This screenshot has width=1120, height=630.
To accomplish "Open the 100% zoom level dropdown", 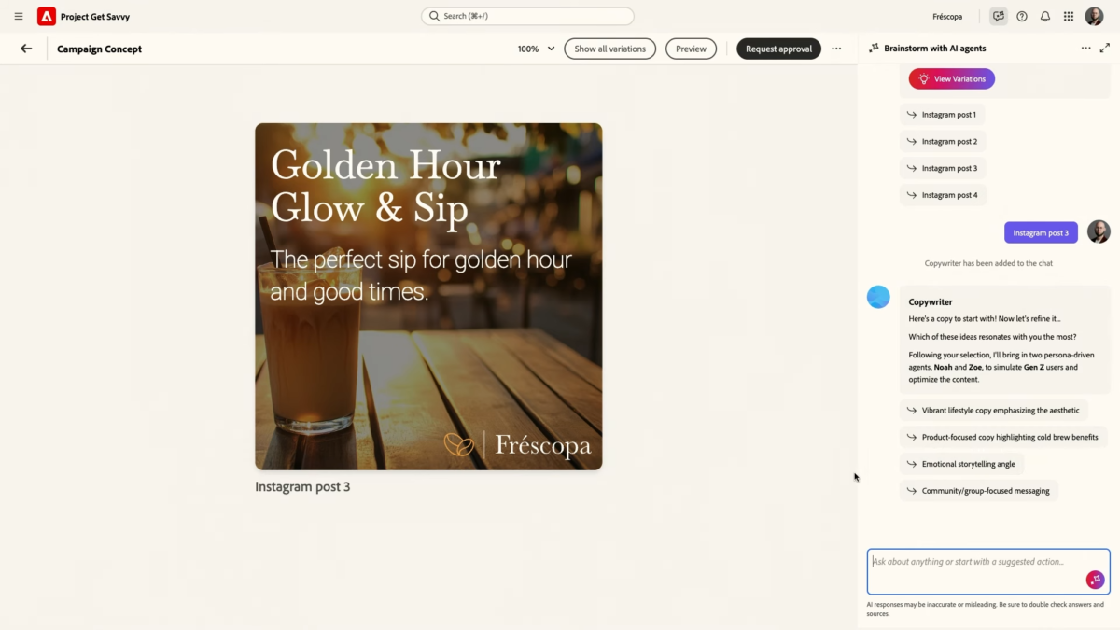I will [x=537, y=49].
